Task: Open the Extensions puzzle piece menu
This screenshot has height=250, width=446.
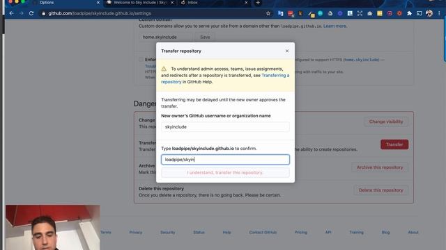Action: point(409,13)
